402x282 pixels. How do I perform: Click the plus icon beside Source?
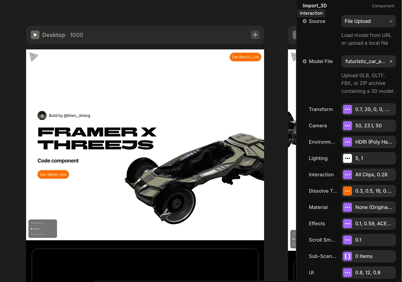(304, 21)
